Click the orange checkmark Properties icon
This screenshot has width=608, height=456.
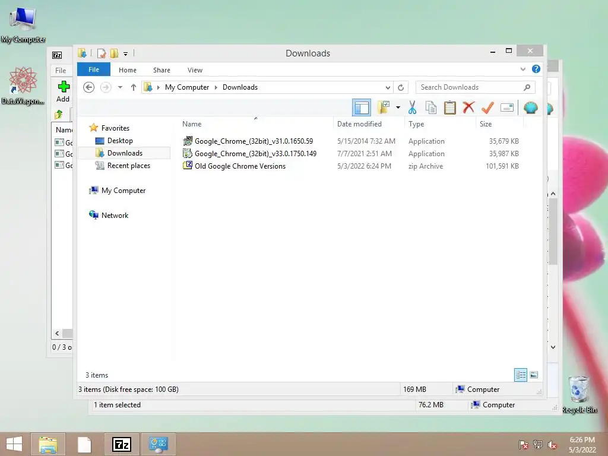[x=487, y=107]
